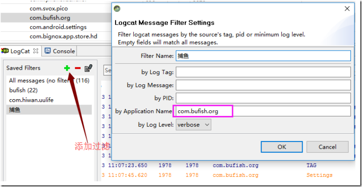Click the log search box behind dialog

pos(108,70)
